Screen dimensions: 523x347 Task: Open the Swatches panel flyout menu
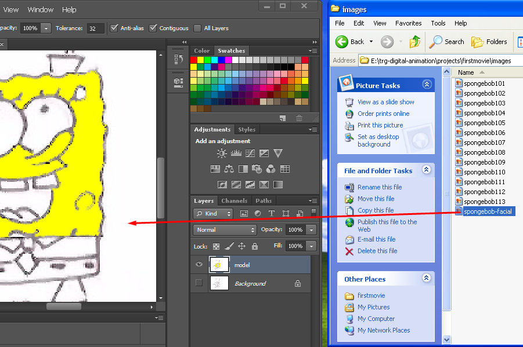click(x=313, y=50)
